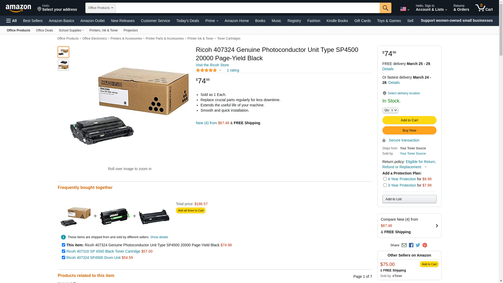503x283 pixels.
Task: Open the Printers, Ink & Toner tab
Action: coord(103,30)
